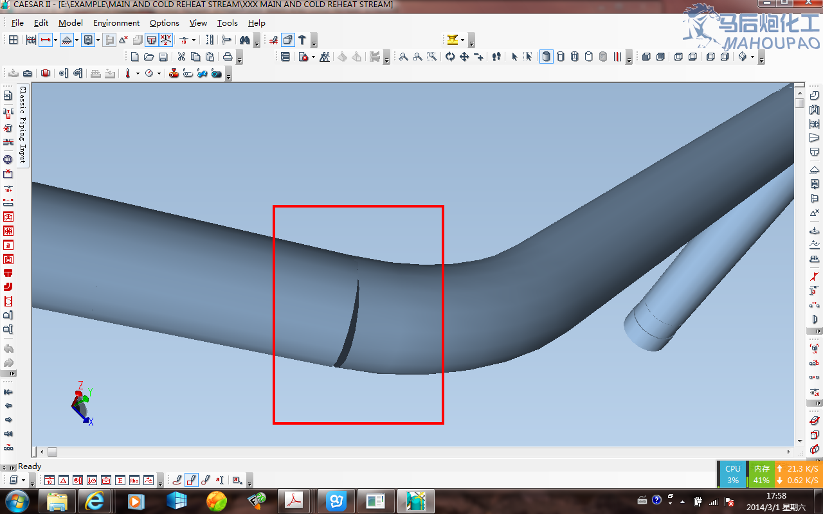Click the Paste clipboard icon

[210, 57]
